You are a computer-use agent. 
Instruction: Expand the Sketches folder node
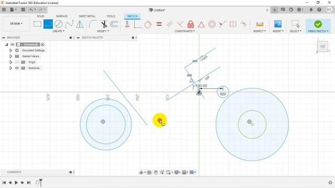point(10,68)
